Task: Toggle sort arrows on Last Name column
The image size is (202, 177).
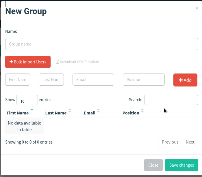Action: coord(70,111)
